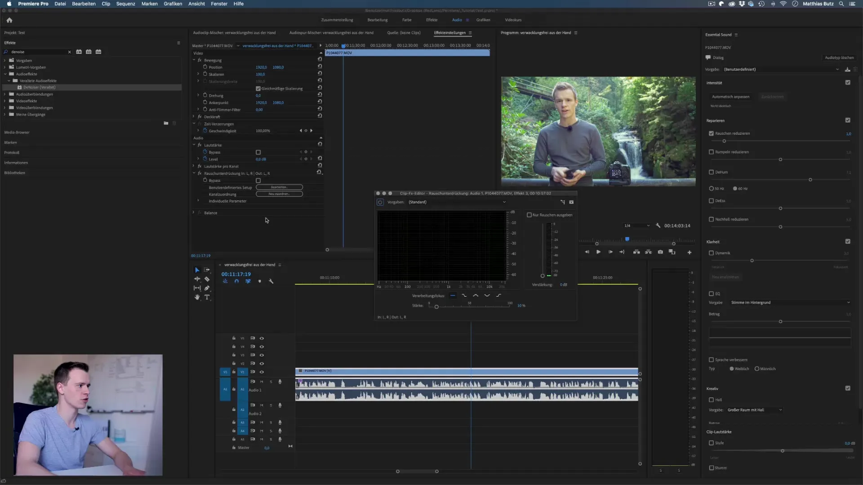Select the Track Select Forward tool

pyautogui.click(x=207, y=270)
